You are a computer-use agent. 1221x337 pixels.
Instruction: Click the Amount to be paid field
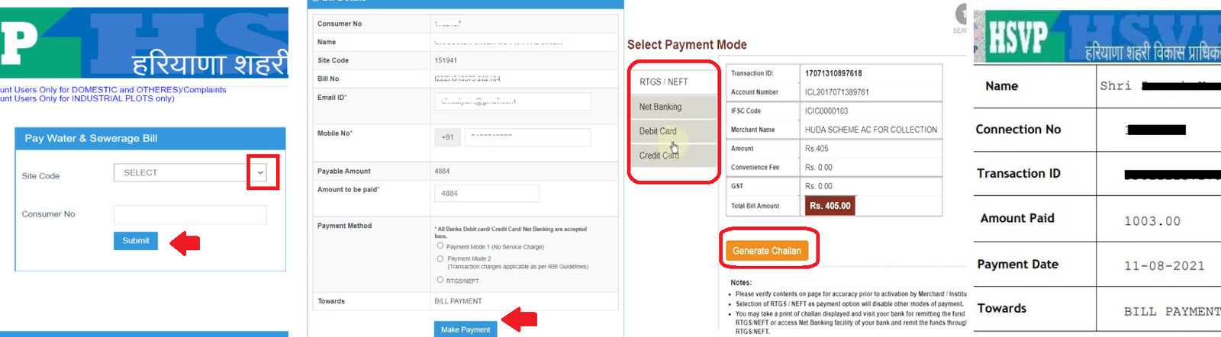pyautogui.click(x=486, y=194)
